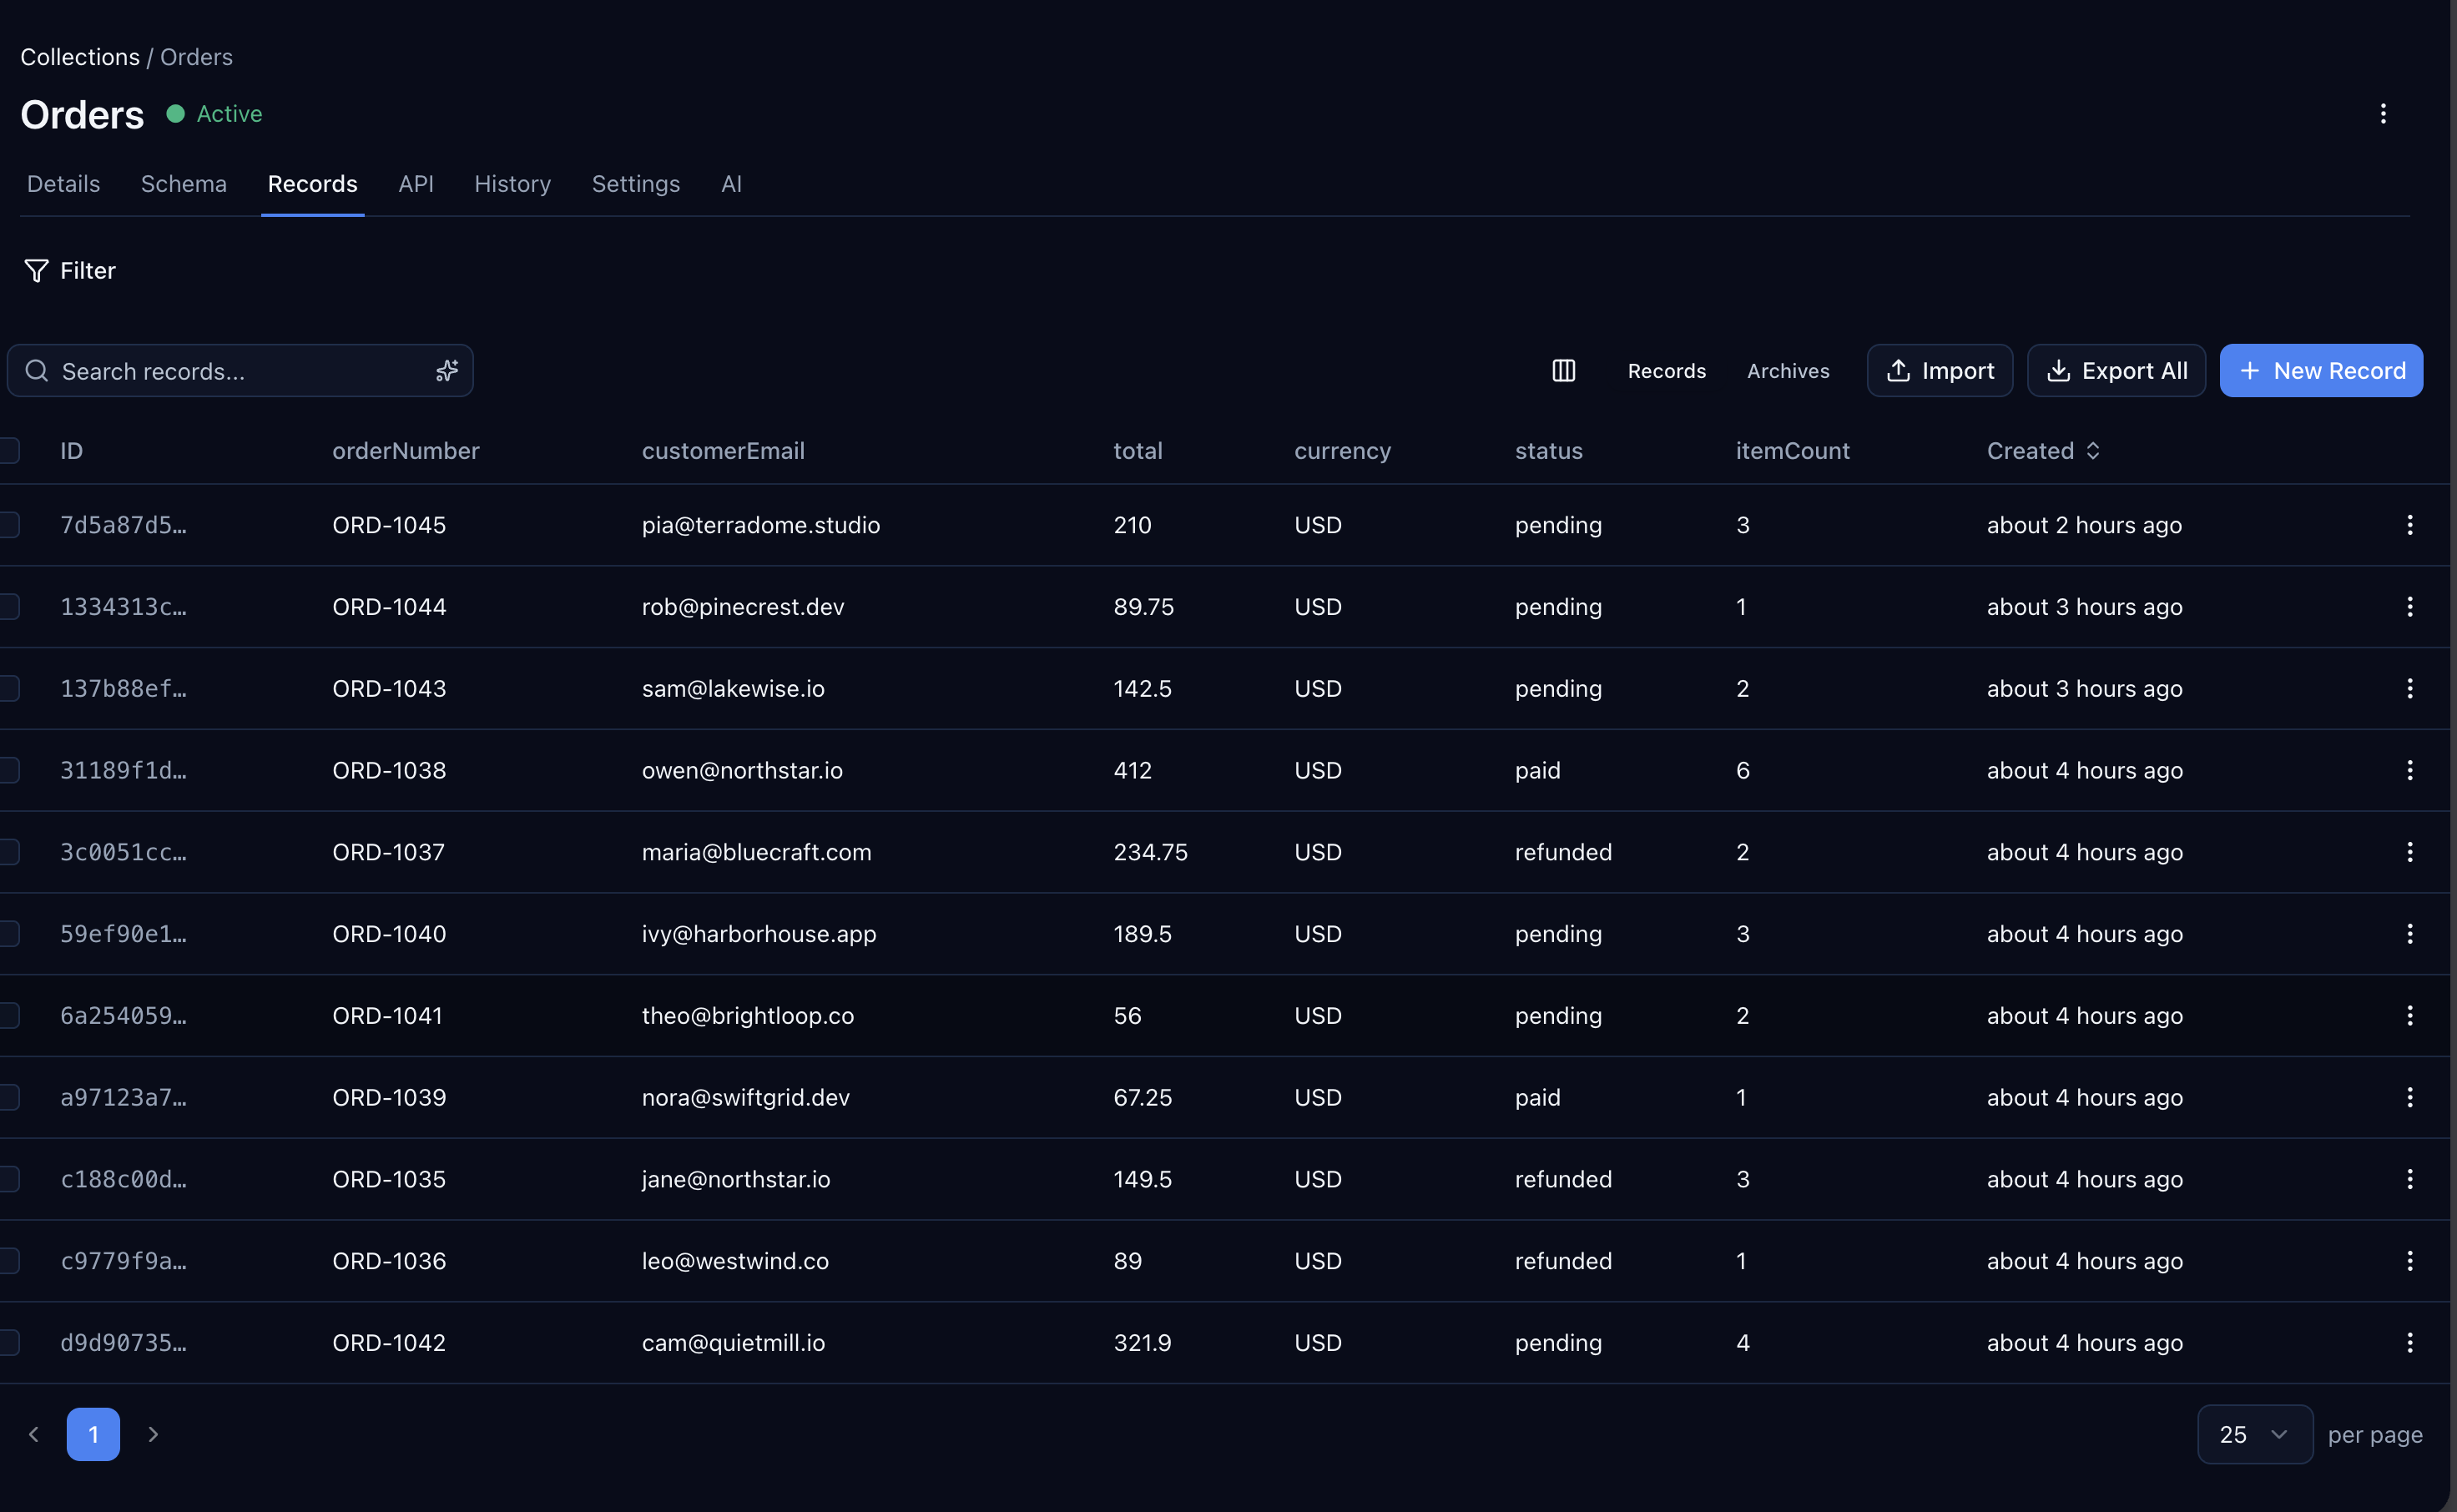The height and width of the screenshot is (1512, 2457).
Task: Check the ORD-1037 row checkbox
Action: [x=10, y=852]
